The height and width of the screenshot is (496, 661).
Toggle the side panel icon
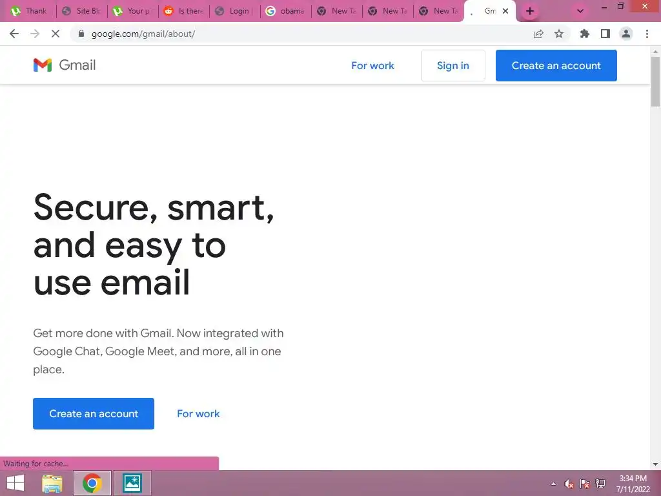[x=605, y=34]
